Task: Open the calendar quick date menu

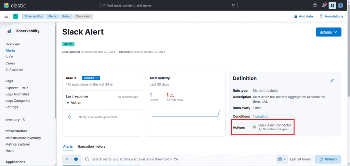Action: click(282, 159)
